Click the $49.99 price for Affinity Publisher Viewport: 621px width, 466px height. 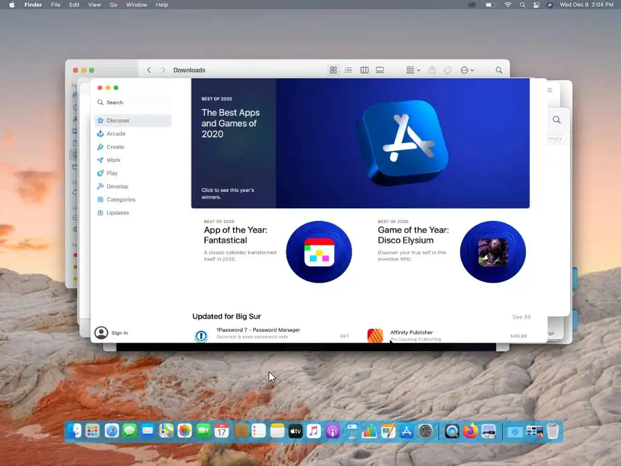coord(519,336)
